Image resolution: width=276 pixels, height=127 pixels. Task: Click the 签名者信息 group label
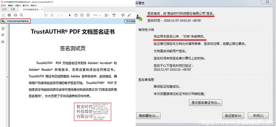tap(146, 80)
